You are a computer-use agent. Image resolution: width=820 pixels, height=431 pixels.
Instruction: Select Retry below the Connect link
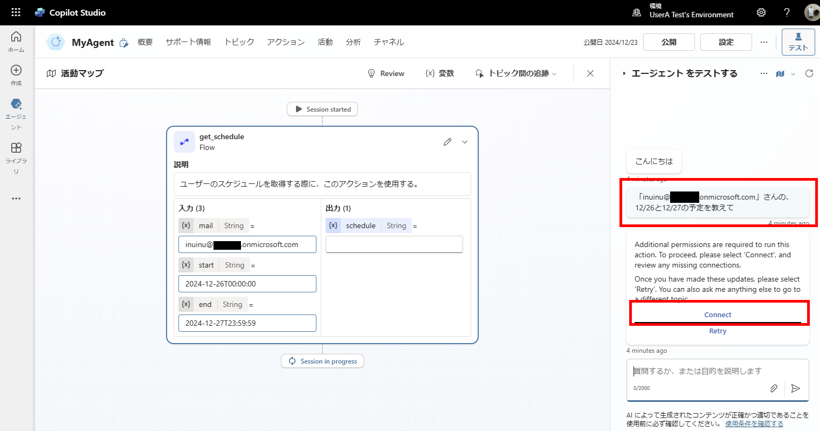coord(718,331)
